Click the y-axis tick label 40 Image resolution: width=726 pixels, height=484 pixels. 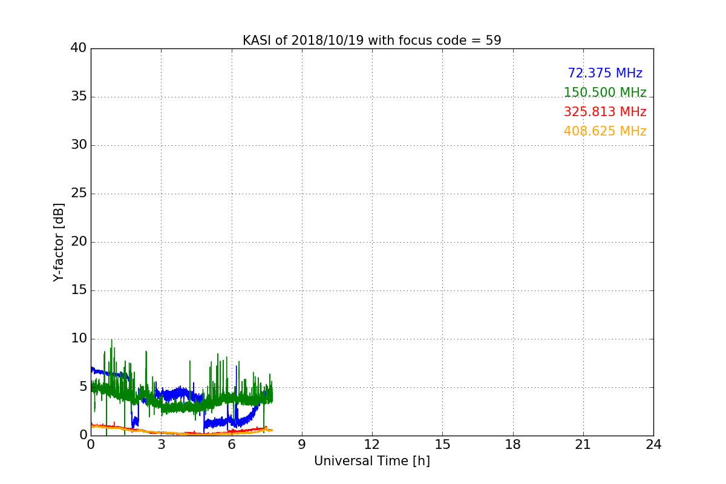[79, 48]
